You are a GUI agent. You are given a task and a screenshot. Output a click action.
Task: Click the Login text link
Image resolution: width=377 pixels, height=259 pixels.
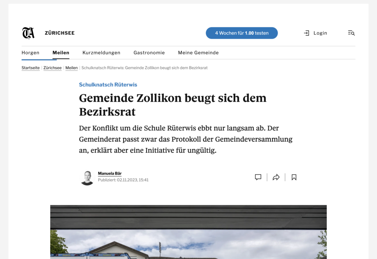point(320,33)
